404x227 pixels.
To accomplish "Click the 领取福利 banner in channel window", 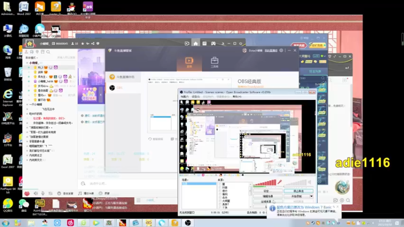I will coord(89,94).
